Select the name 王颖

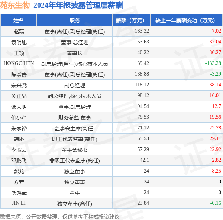[x=19, y=53]
